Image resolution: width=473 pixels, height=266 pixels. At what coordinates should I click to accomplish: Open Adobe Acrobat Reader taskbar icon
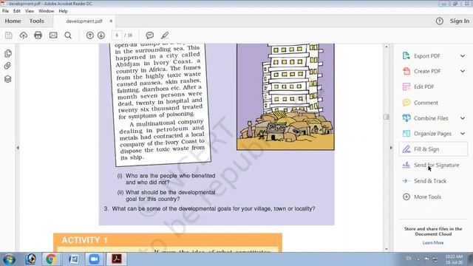(117, 259)
